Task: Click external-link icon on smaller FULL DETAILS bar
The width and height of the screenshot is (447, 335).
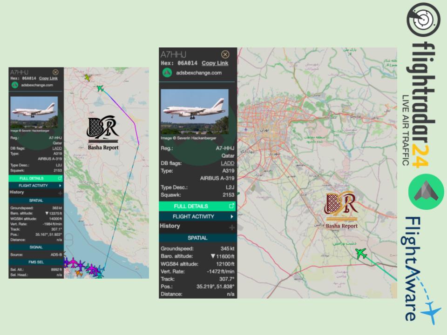Action: coord(60,178)
